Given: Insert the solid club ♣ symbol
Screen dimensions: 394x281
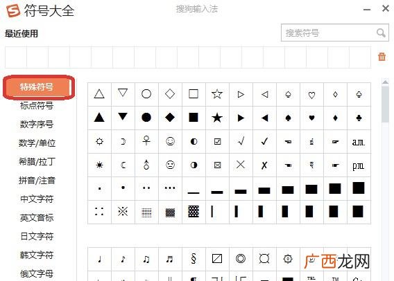Looking at the screenshot, I should [359, 118].
